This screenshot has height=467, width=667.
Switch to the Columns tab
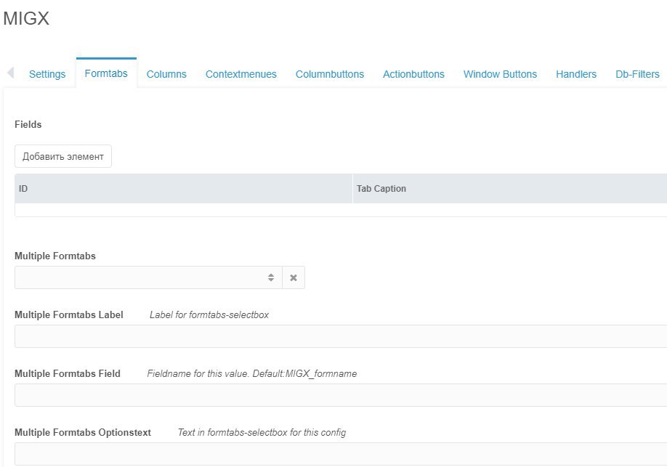point(166,74)
